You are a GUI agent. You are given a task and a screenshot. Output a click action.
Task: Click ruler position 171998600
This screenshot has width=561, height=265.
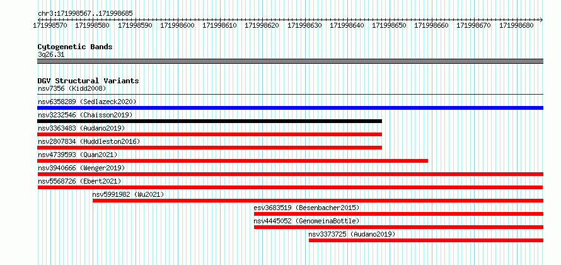click(177, 25)
